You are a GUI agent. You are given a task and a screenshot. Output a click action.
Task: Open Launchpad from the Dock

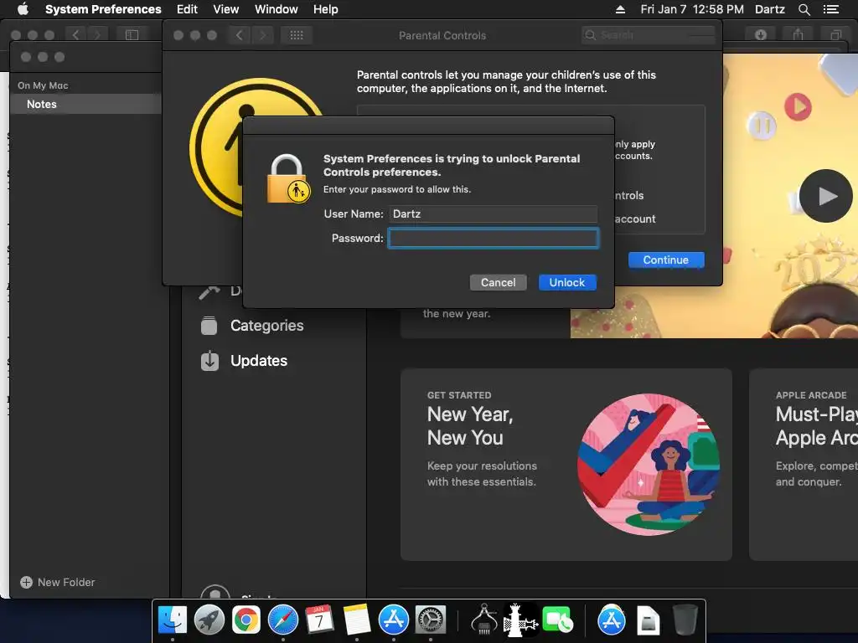tap(209, 620)
